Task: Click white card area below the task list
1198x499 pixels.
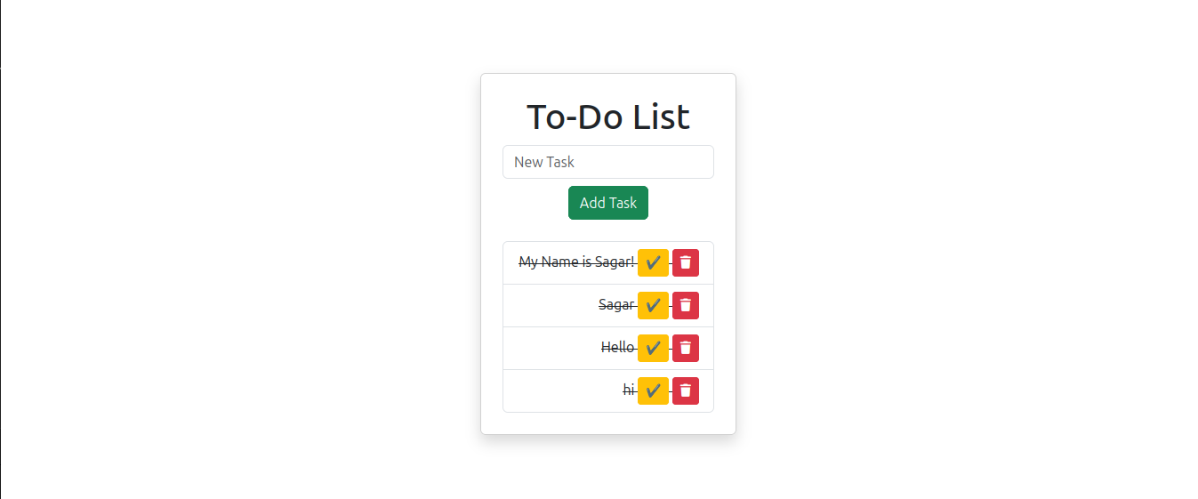Action: [608, 423]
